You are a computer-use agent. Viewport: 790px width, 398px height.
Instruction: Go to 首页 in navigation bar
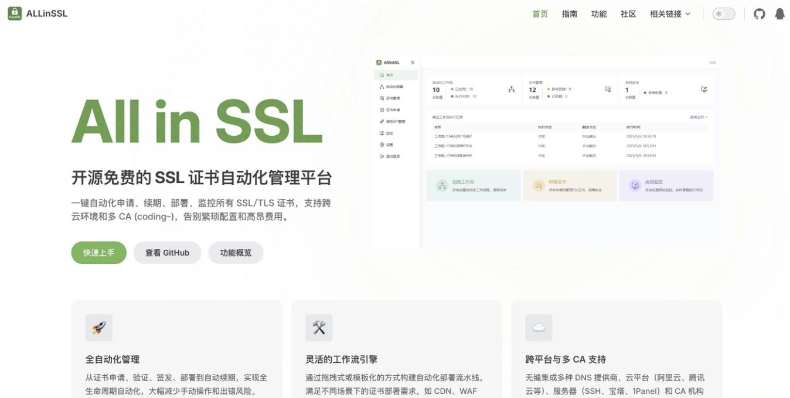click(x=540, y=14)
